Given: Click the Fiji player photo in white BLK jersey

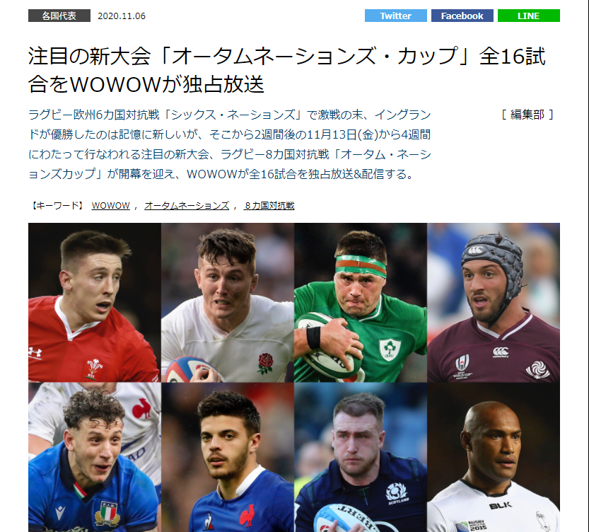Looking at the screenshot, I should pyautogui.click(x=494, y=457).
